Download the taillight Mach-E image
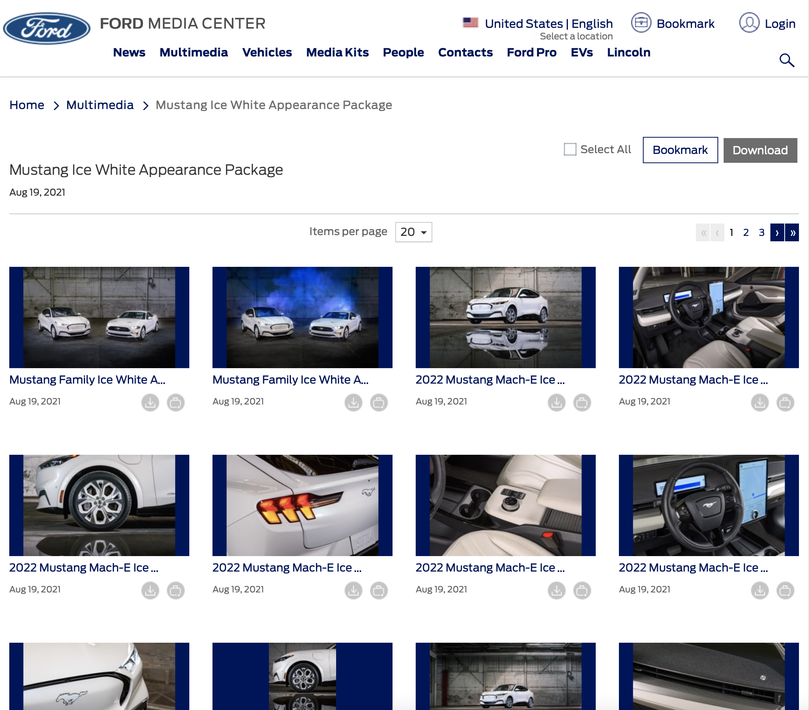This screenshot has height=710, width=809. click(354, 591)
